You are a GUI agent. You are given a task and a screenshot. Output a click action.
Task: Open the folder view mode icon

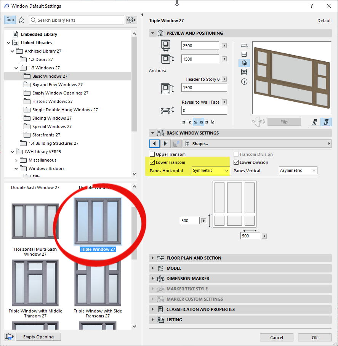[10, 20]
